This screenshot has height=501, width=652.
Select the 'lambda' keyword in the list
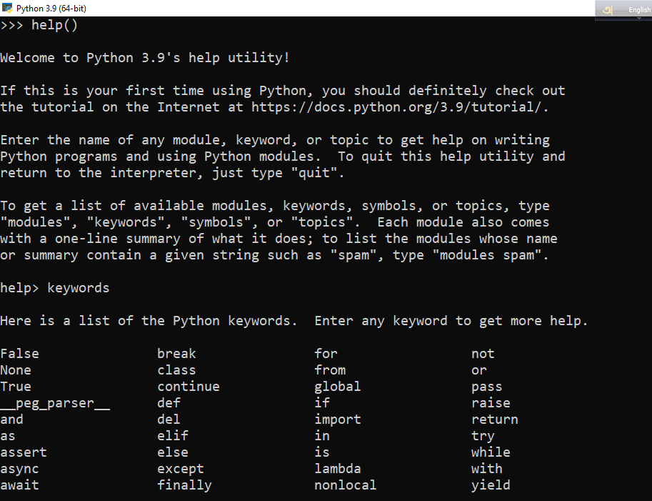(x=337, y=469)
